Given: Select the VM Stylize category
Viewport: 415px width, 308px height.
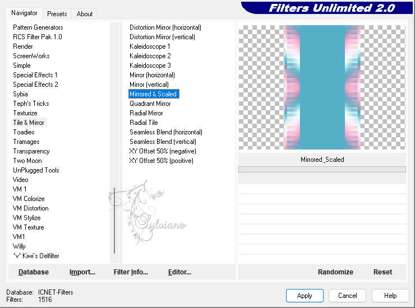Looking at the screenshot, I should [26, 218].
